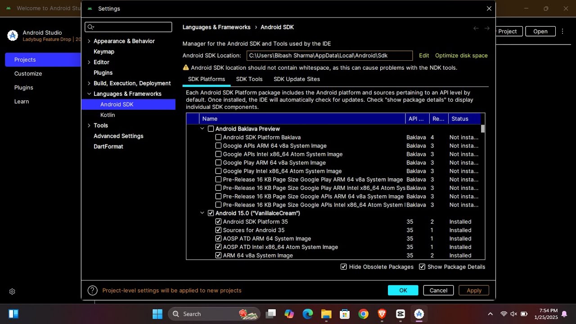Switch to the SDK Platforms tab

(207, 79)
